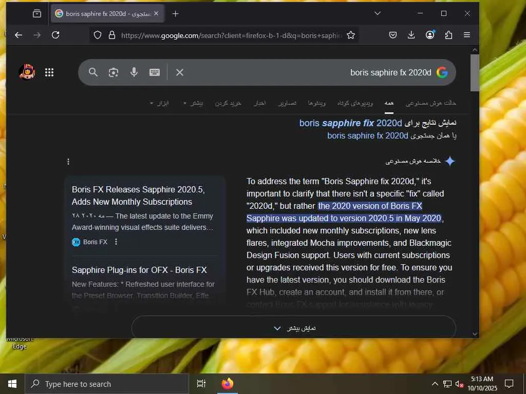Close the boris saphire fx 2020d tab
526x394 pixels.
(x=156, y=14)
